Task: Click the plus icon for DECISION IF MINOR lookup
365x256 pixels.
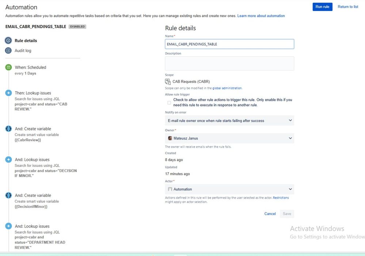Action: pyautogui.click(x=9, y=160)
